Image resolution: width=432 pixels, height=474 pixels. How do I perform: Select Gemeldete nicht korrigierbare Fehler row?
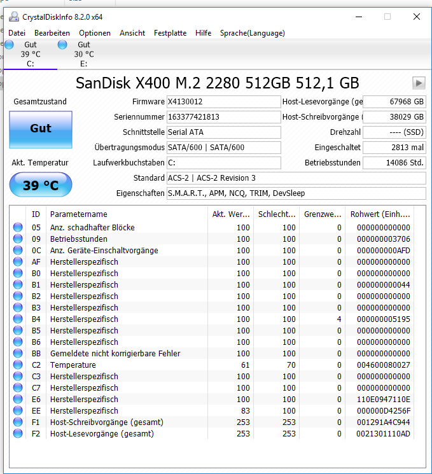pos(212,353)
